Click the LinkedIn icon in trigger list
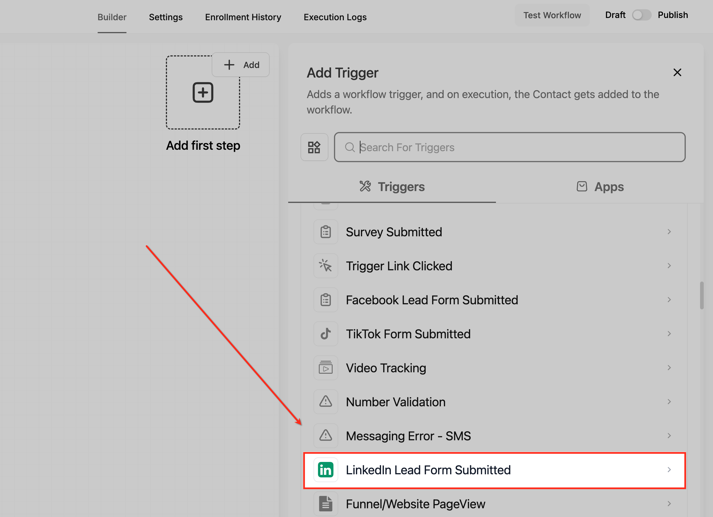 325,470
